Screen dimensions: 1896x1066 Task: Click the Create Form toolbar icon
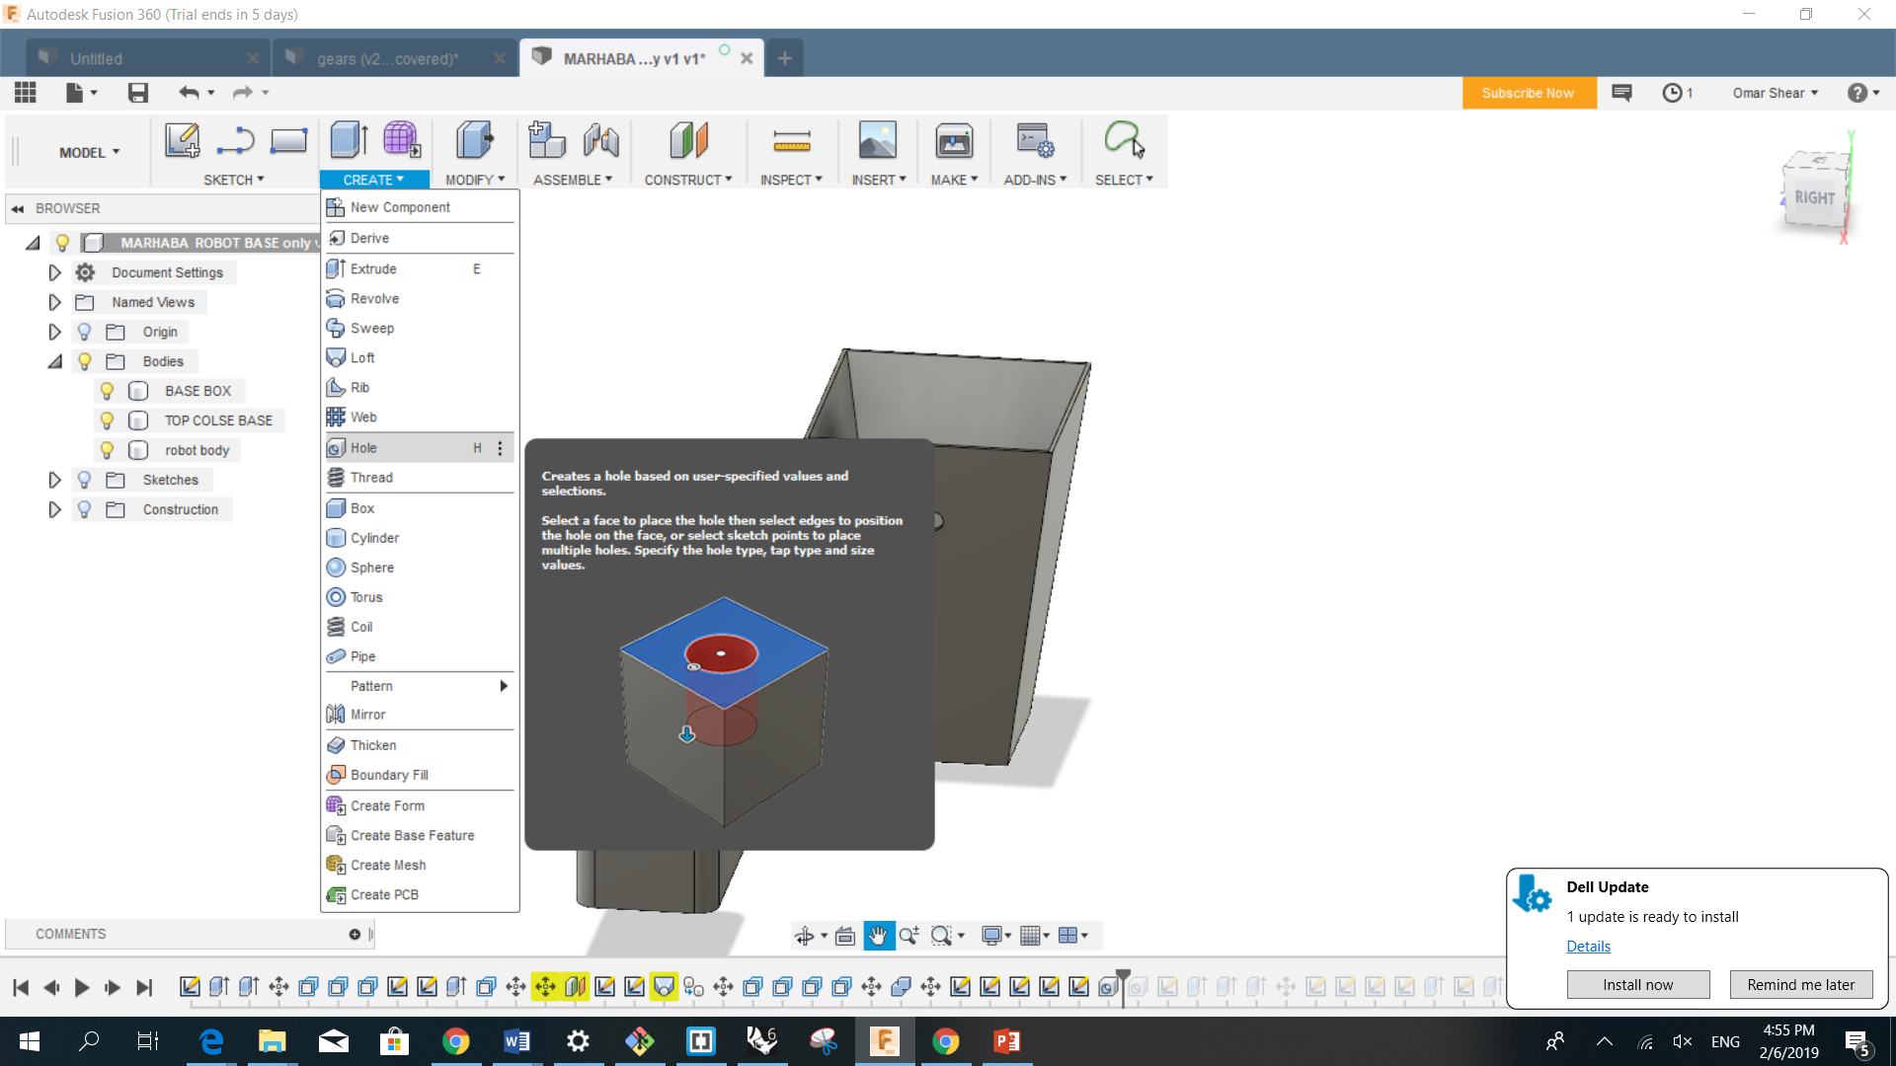coord(402,140)
